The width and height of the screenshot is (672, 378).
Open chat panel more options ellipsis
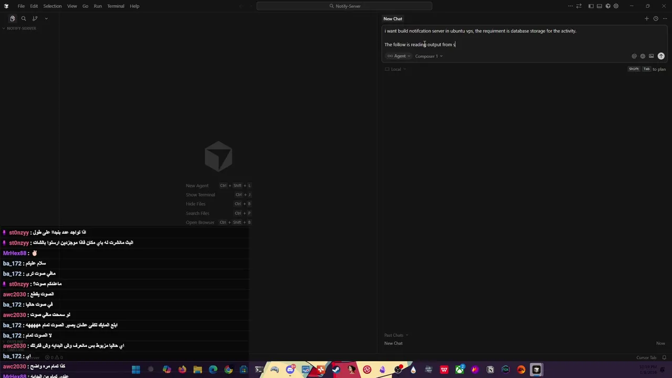665,18
